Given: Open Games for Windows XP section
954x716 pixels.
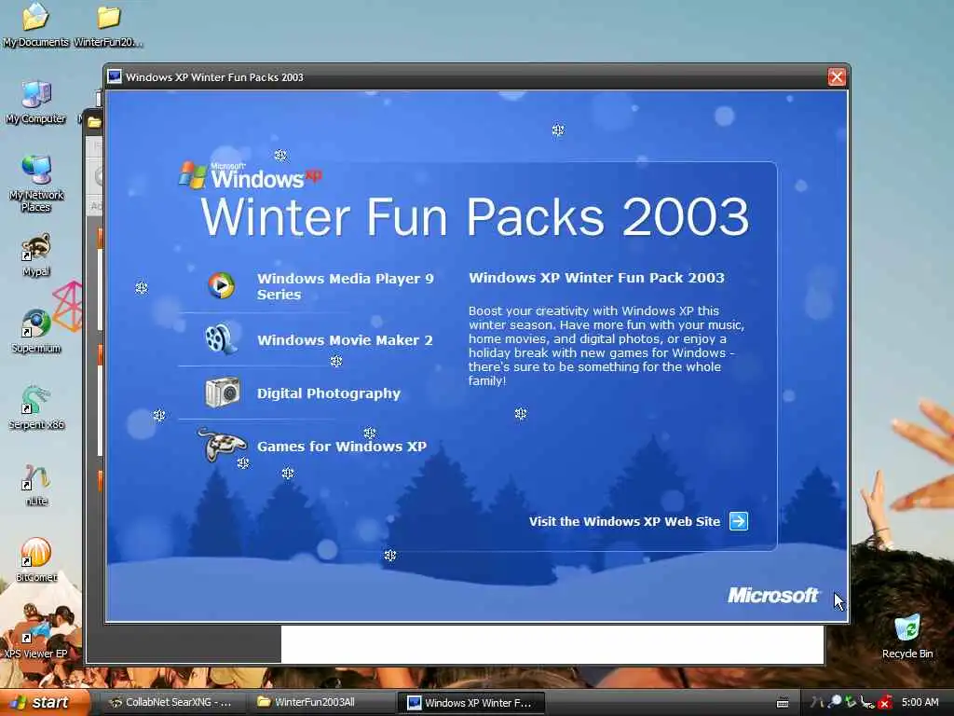Looking at the screenshot, I should 341,447.
